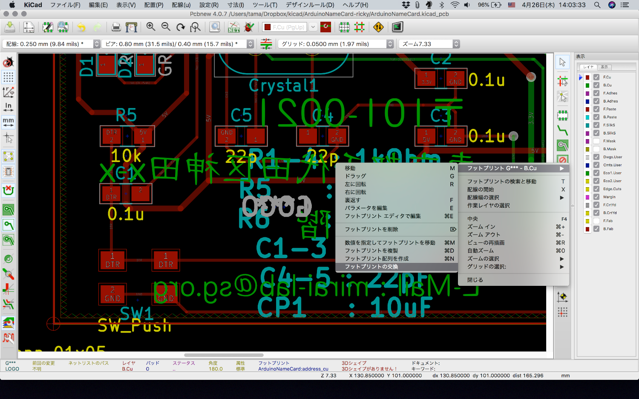Open the netlist (NET) import tool
This screenshot has height=399, width=639.
233,27
